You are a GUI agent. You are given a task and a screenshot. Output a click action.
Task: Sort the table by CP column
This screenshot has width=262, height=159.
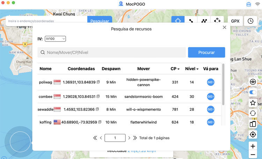tap(175, 69)
